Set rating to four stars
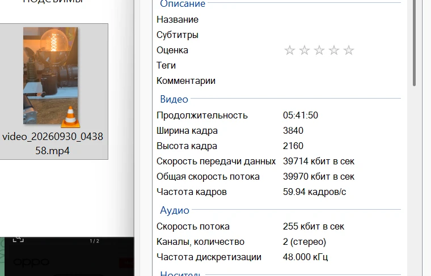 point(334,50)
